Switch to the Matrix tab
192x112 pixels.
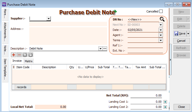coord(29,61)
